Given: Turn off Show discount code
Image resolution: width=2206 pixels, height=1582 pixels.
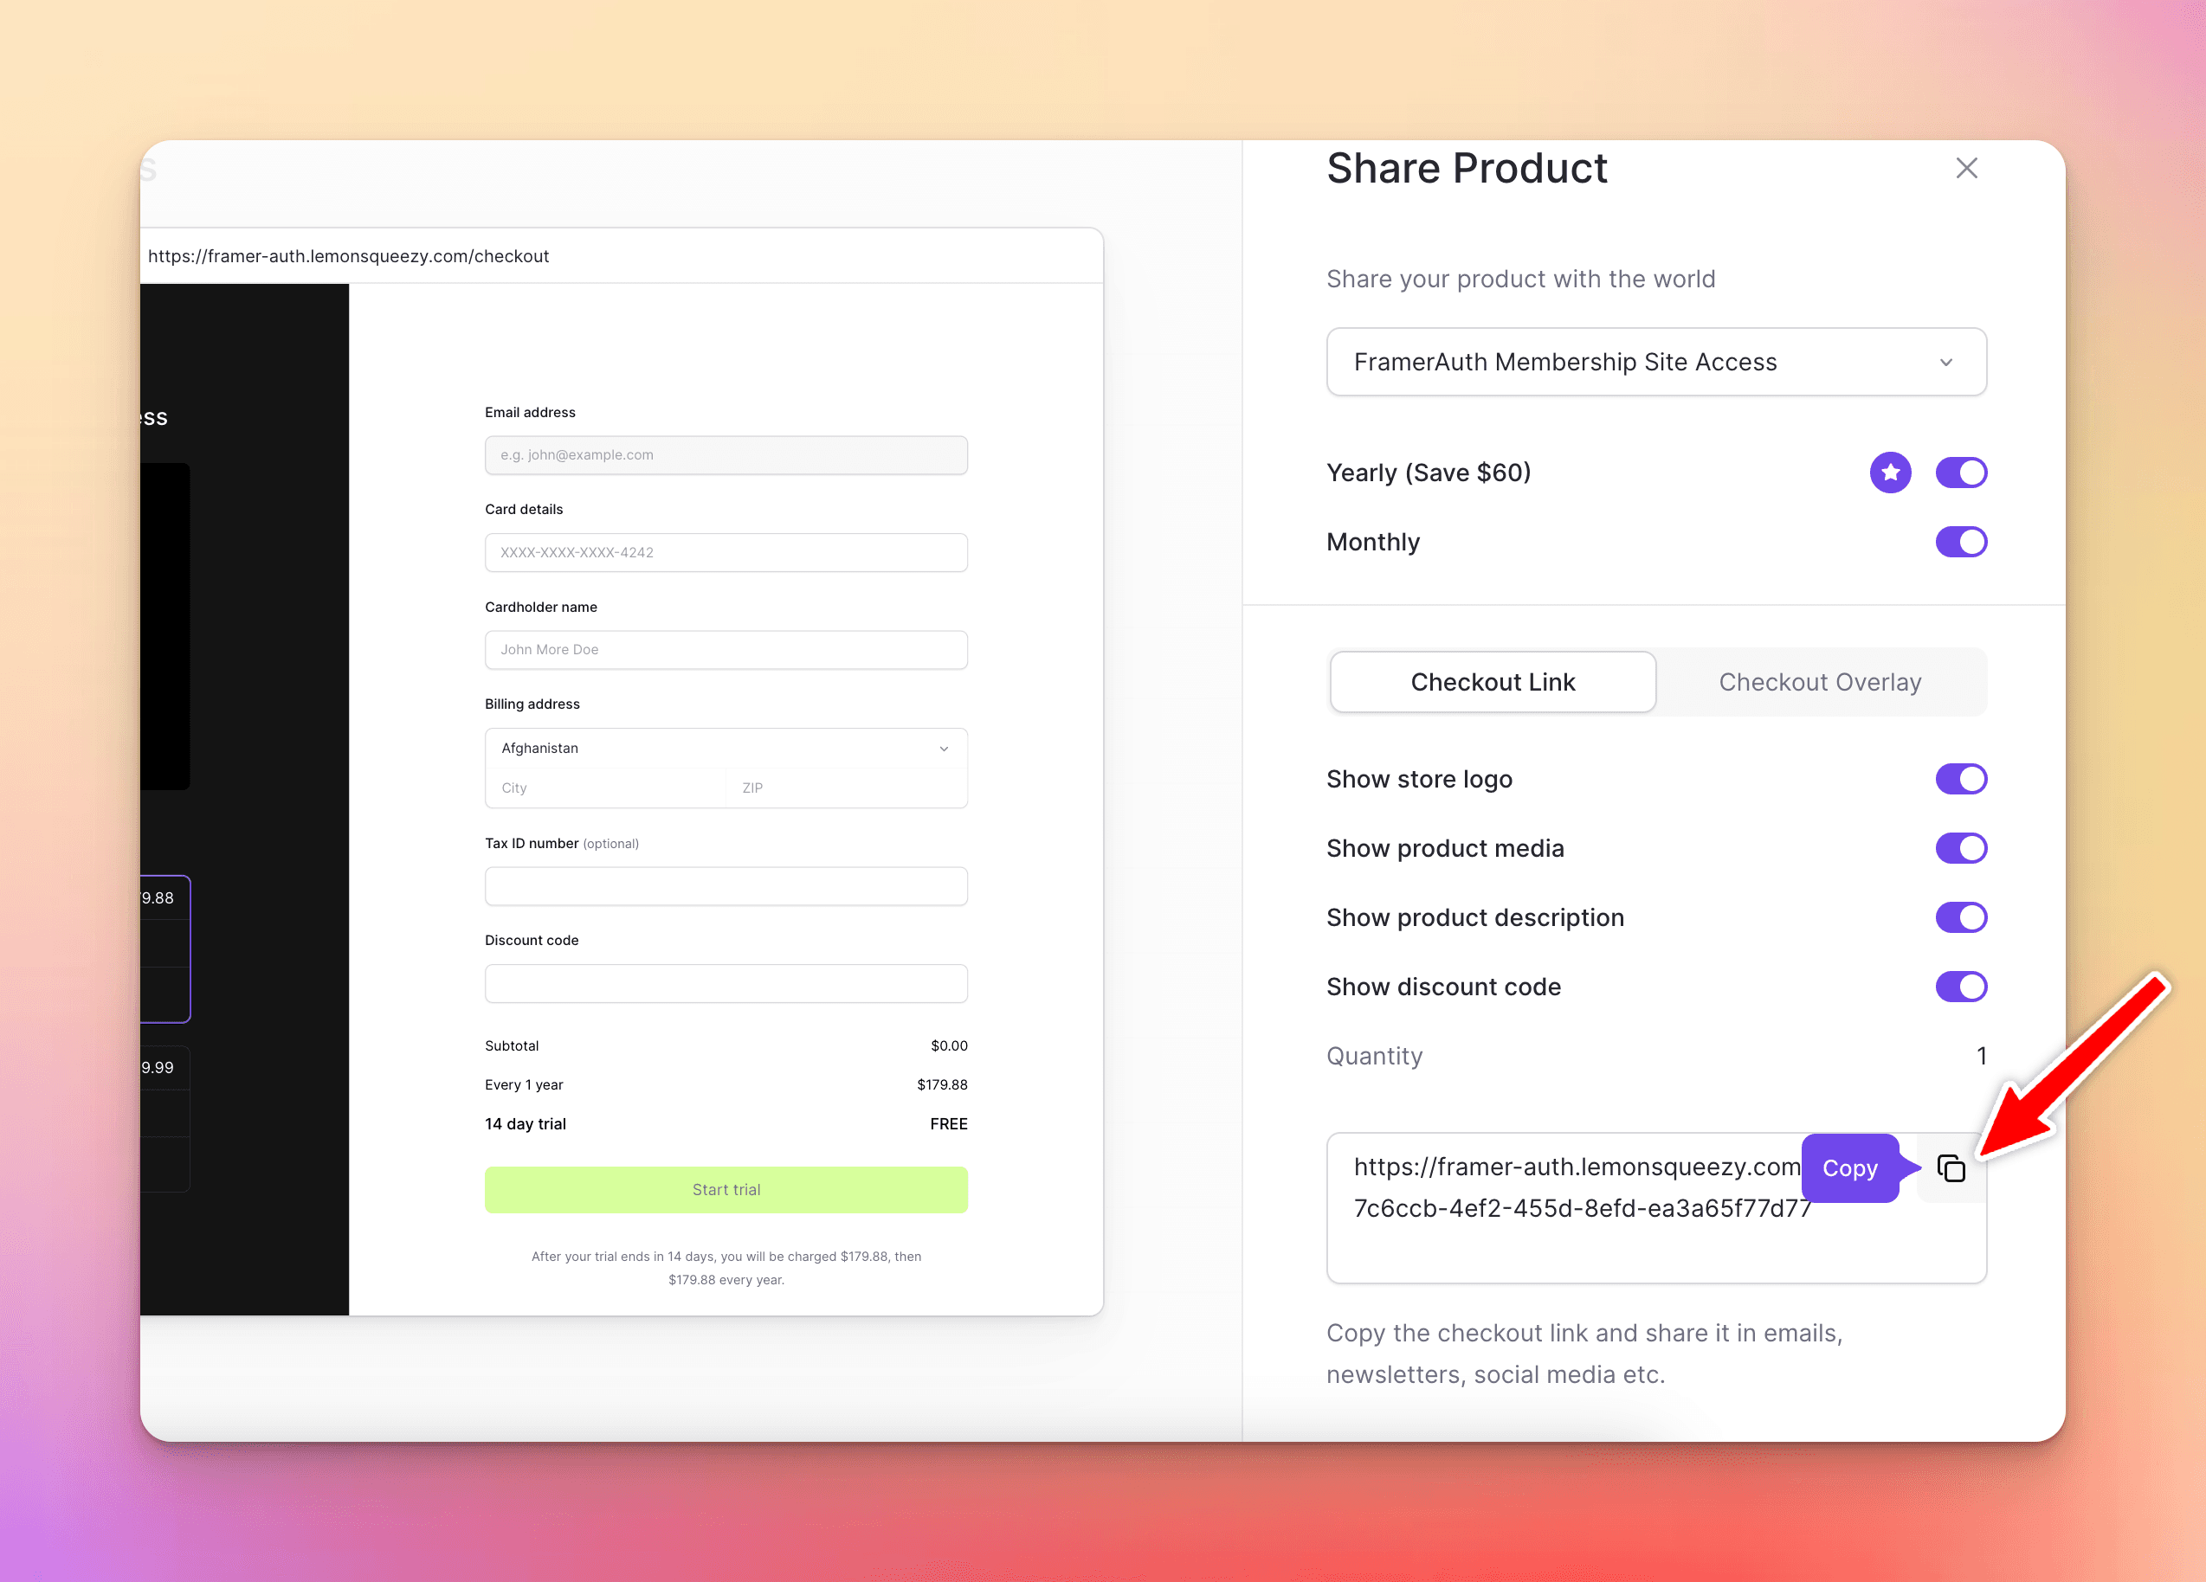Looking at the screenshot, I should (1961, 987).
